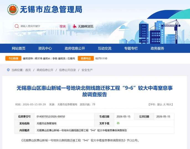The image size is (190, 149).
Task: Click the 生成日期 value 2026-05-15
Action: (x=123, y=116)
